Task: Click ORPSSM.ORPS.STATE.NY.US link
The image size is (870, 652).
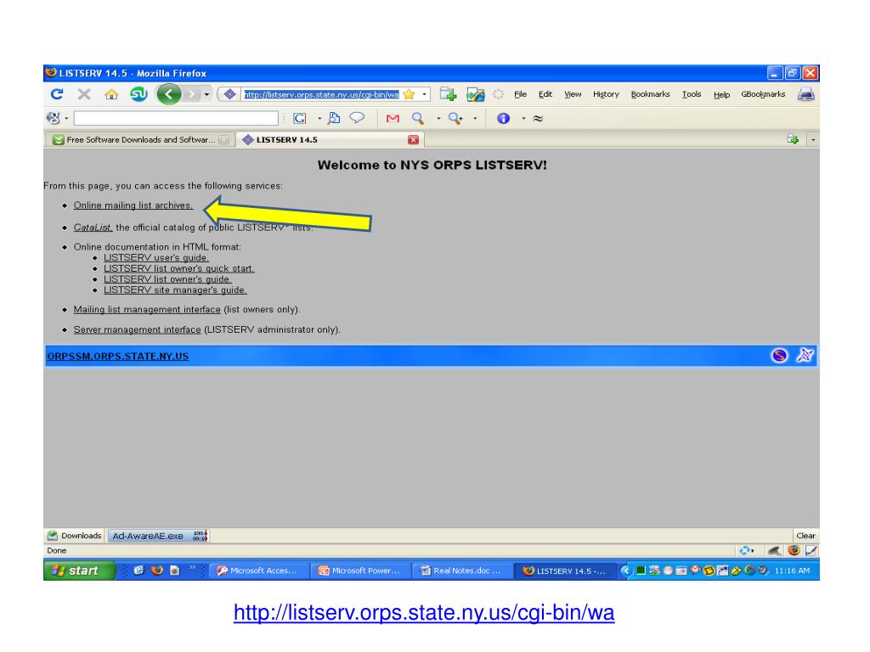Action: coord(117,357)
